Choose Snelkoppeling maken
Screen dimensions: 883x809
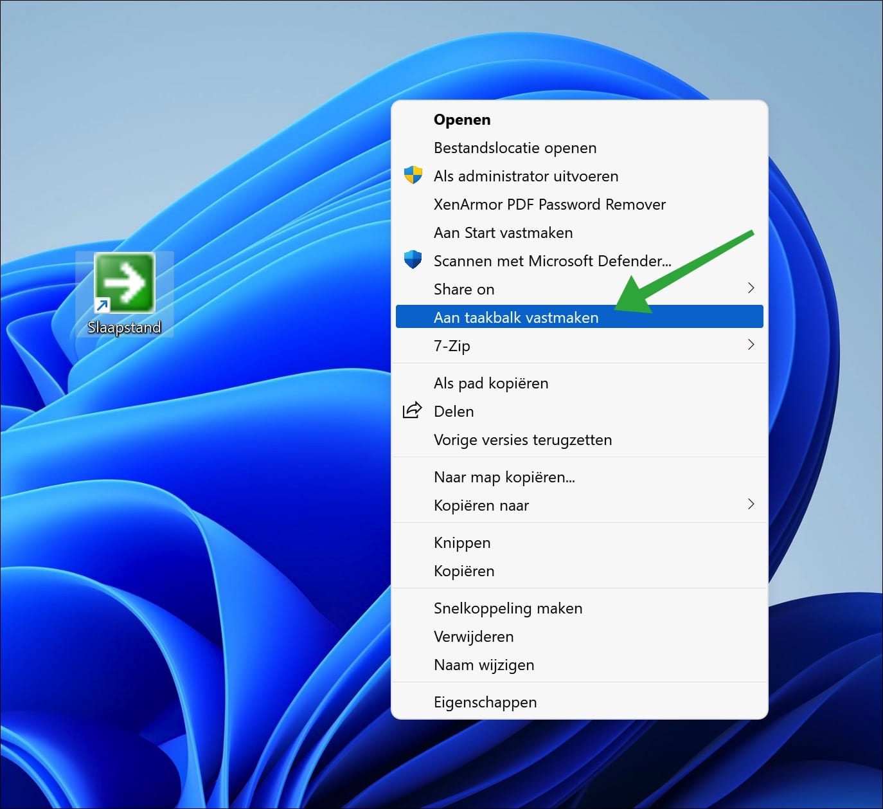(x=508, y=608)
